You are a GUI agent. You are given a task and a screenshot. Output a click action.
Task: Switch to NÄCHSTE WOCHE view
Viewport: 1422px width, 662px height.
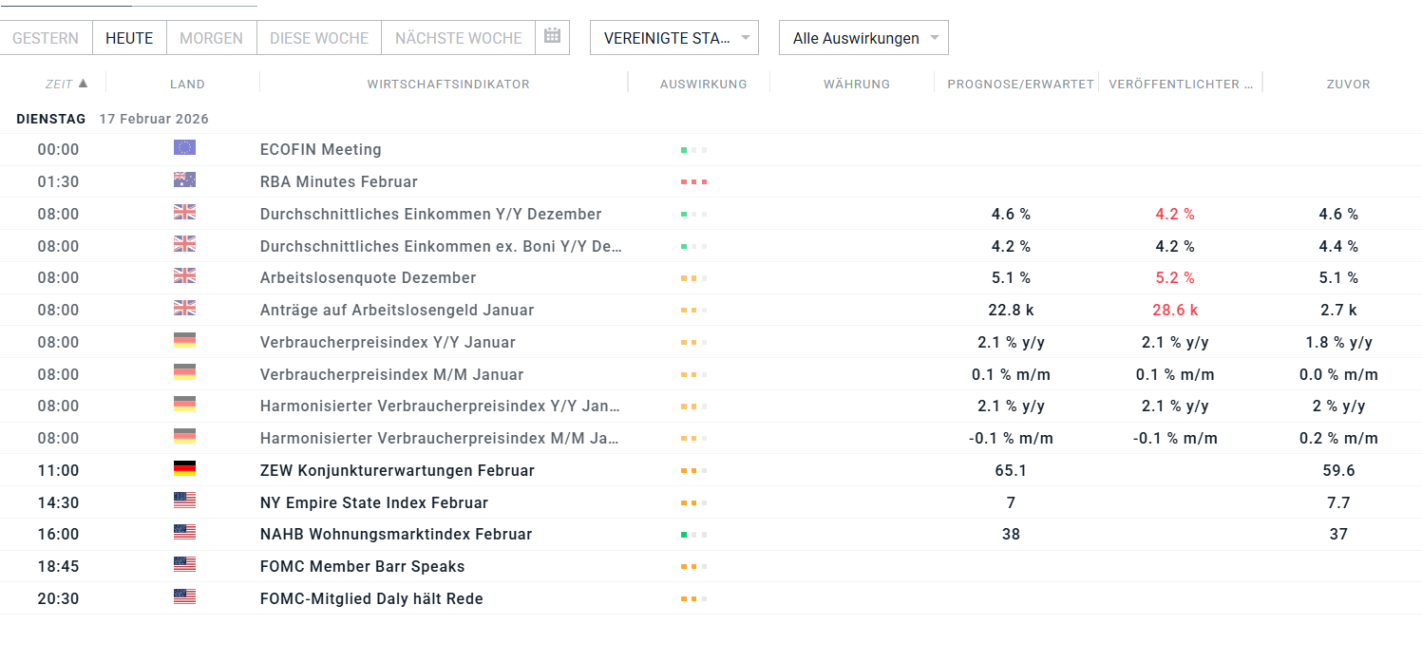(x=458, y=38)
